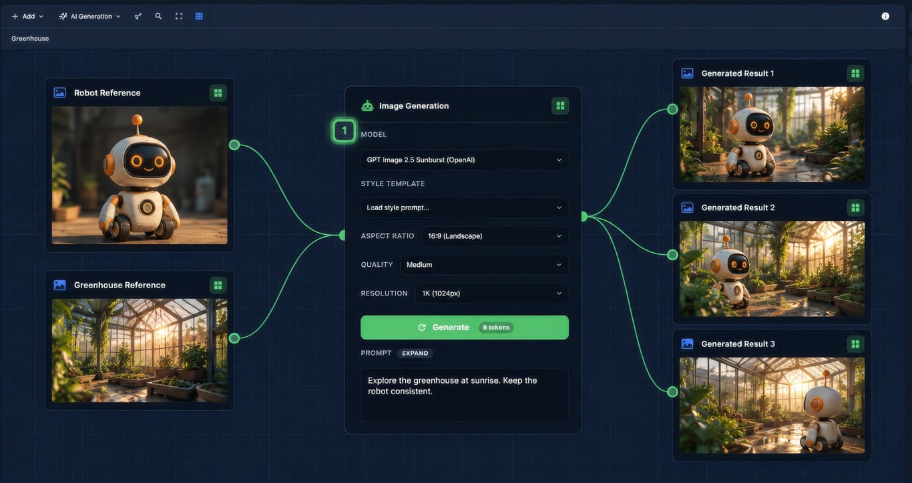Click the Generated Result 3 image
Image resolution: width=912 pixels, height=483 pixels.
tap(772, 406)
